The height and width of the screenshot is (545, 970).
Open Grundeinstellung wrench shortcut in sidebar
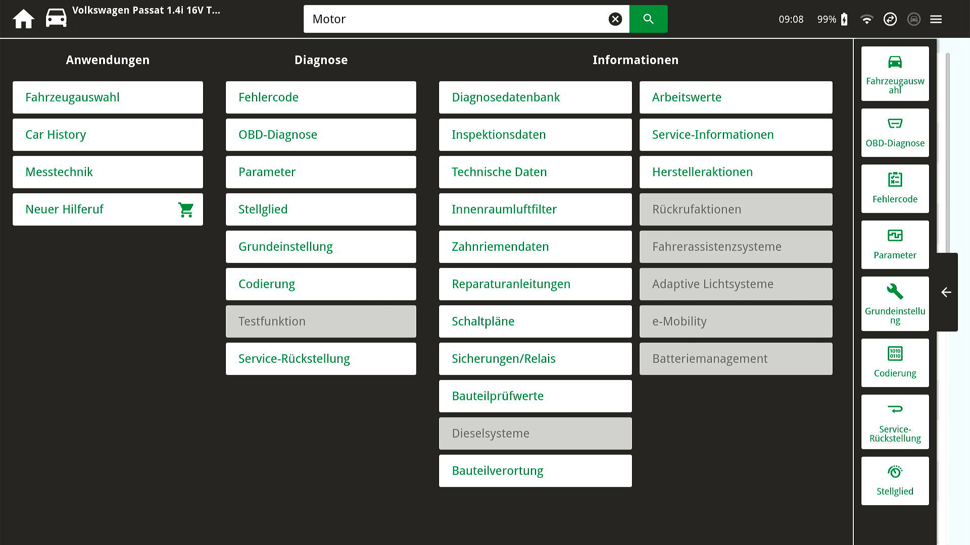(895, 303)
